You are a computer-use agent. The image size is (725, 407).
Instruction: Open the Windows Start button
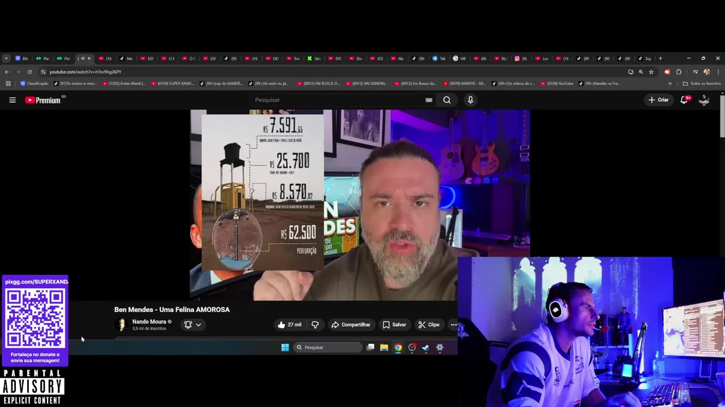pyautogui.click(x=285, y=348)
